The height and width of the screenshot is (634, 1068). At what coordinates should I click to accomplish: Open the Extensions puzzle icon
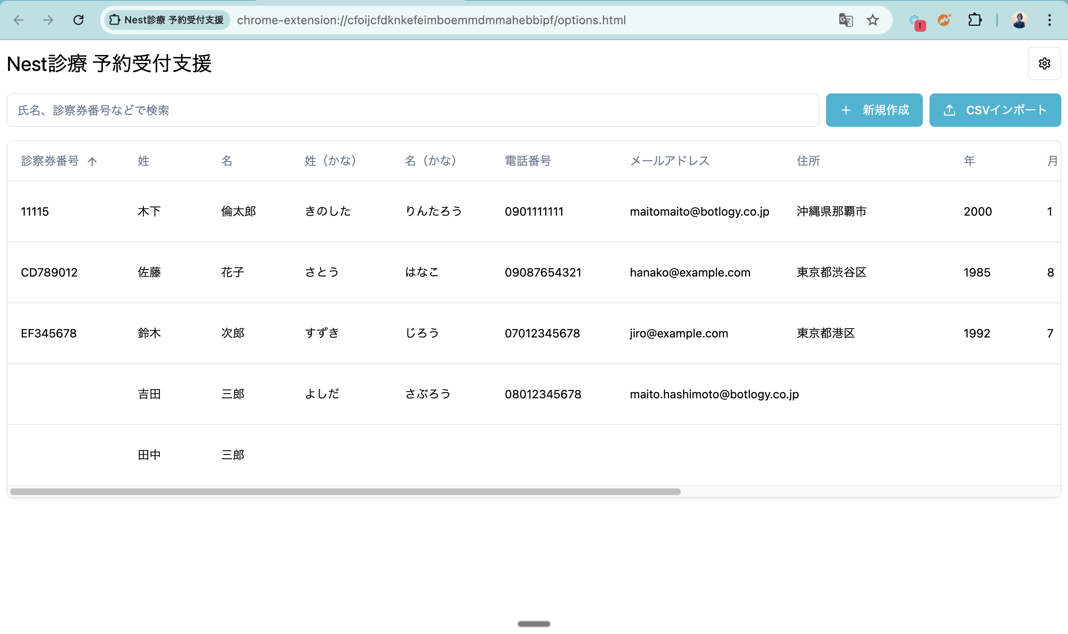[975, 20]
